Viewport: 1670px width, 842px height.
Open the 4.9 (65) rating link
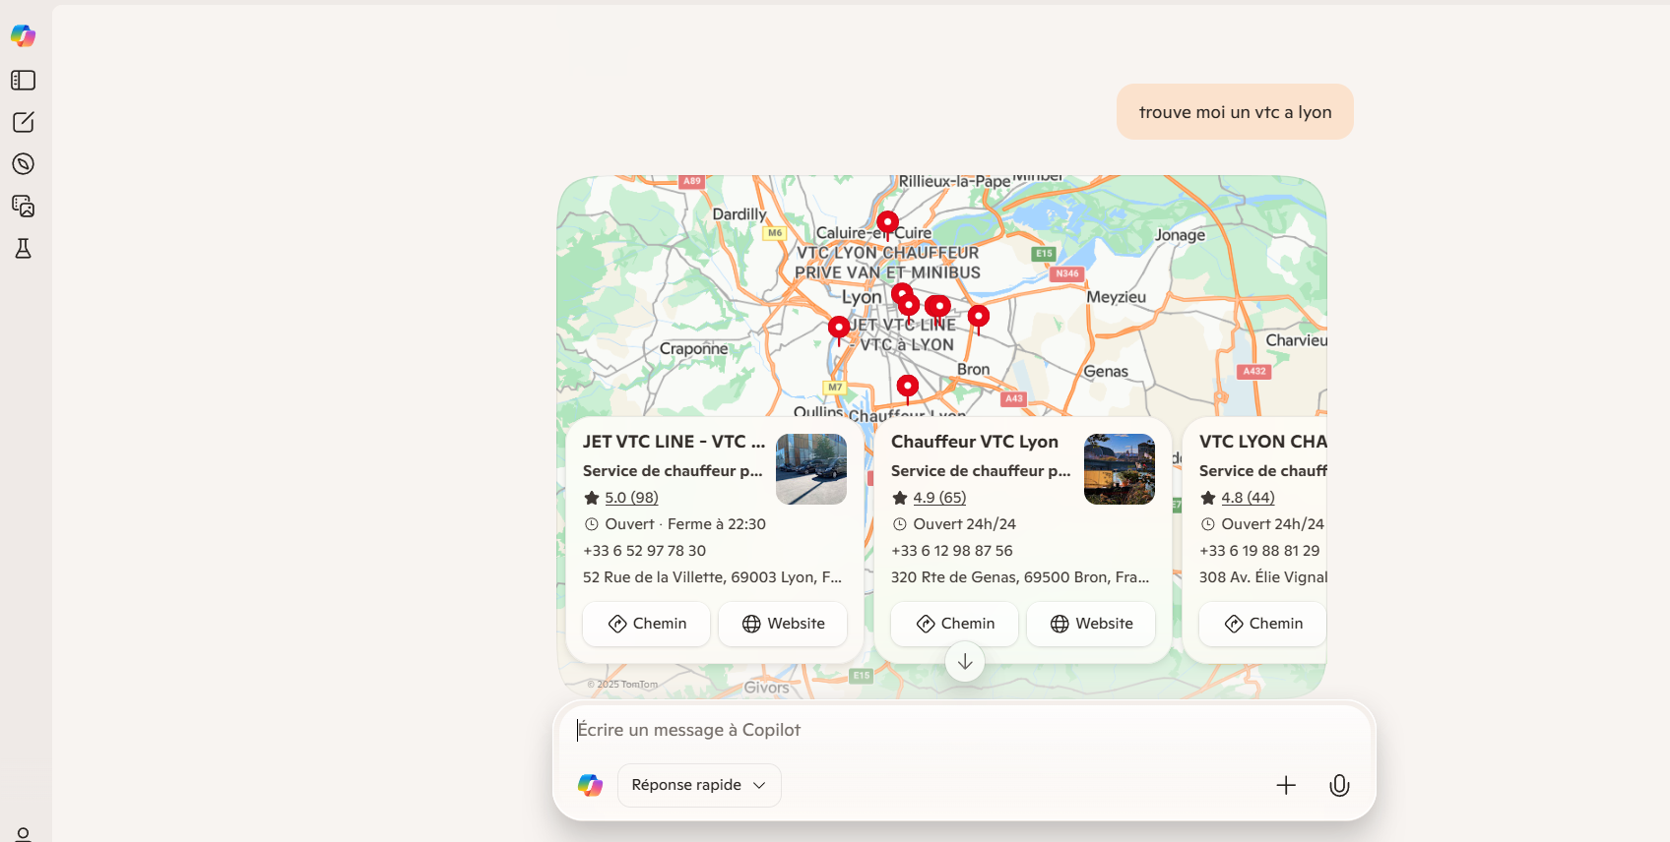(939, 498)
